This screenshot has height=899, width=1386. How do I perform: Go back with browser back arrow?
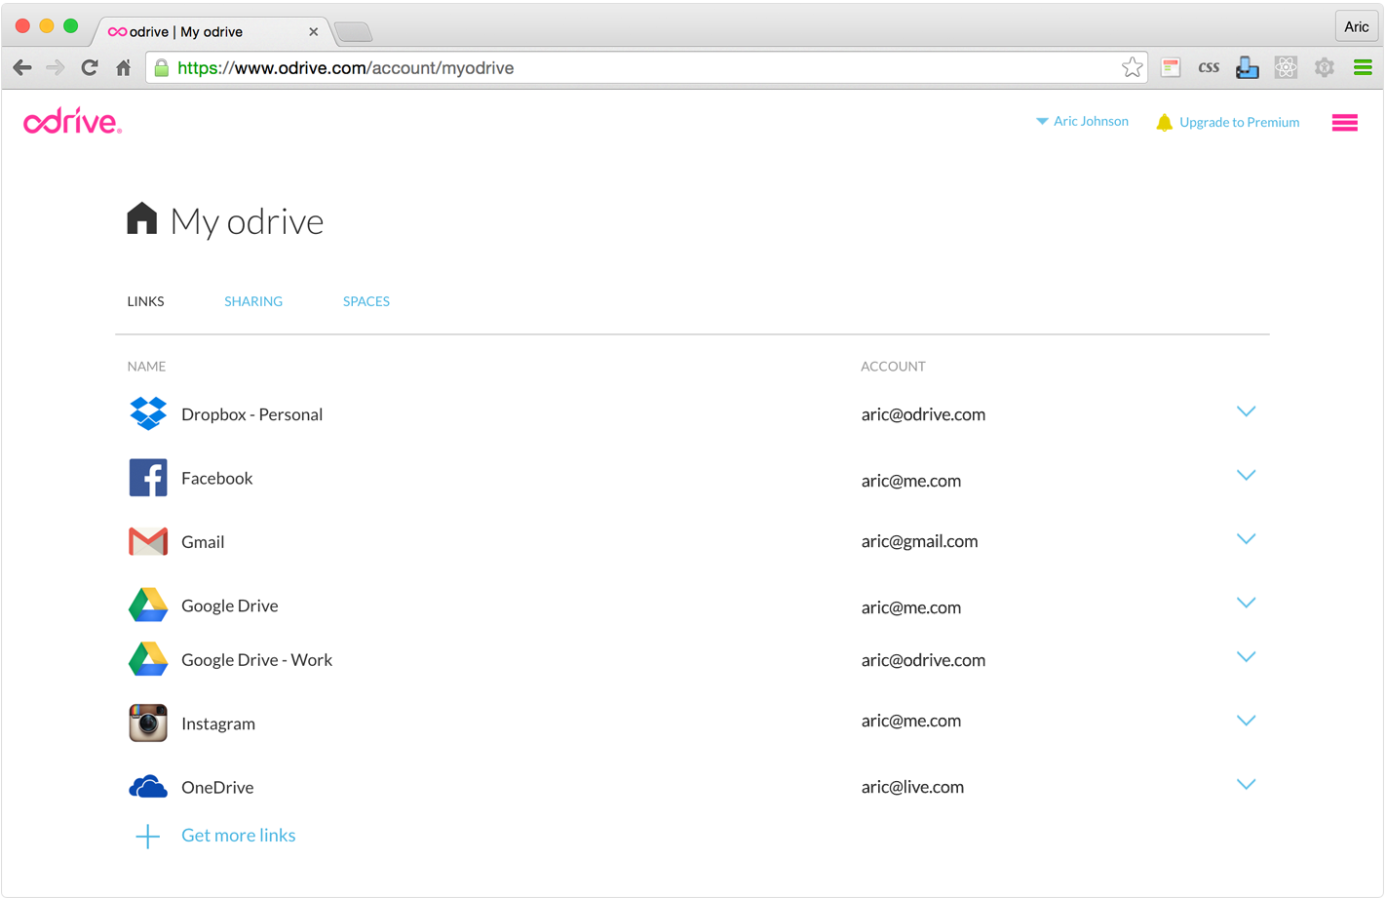(22, 67)
